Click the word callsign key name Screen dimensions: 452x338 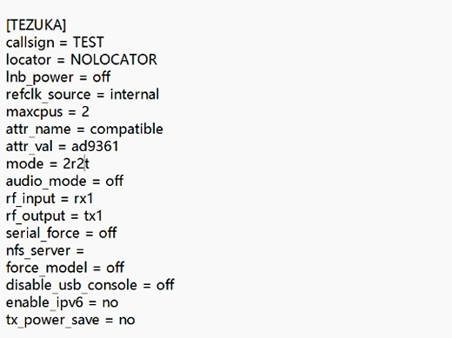[x=30, y=43]
